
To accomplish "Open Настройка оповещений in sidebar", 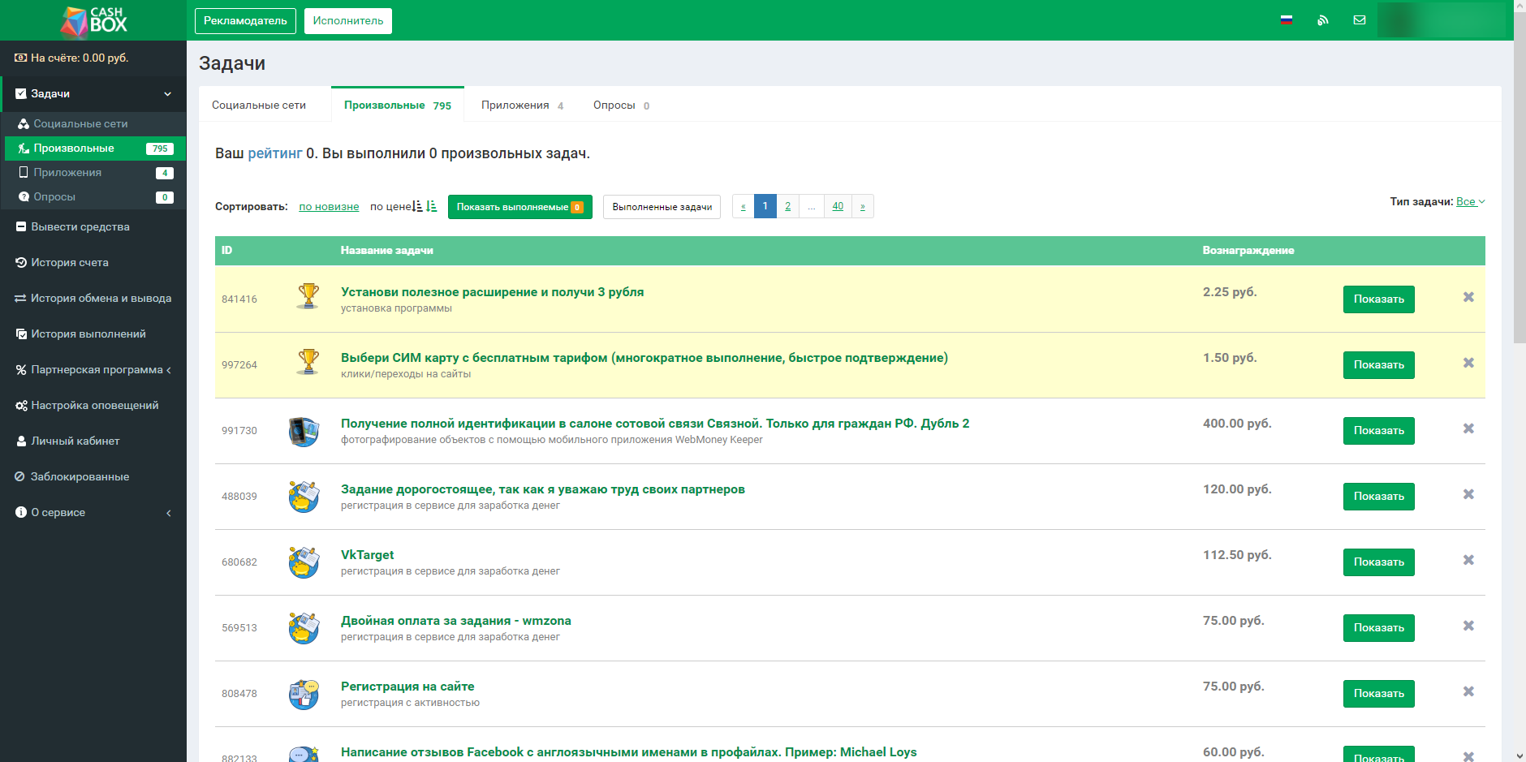I will [x=93, y=406].
